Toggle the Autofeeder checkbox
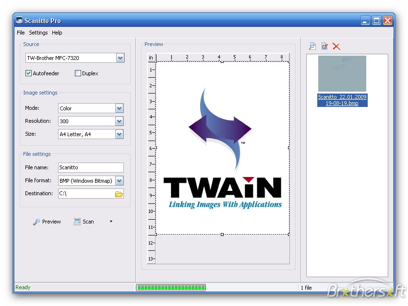408x306 pixels. [29, 73]
